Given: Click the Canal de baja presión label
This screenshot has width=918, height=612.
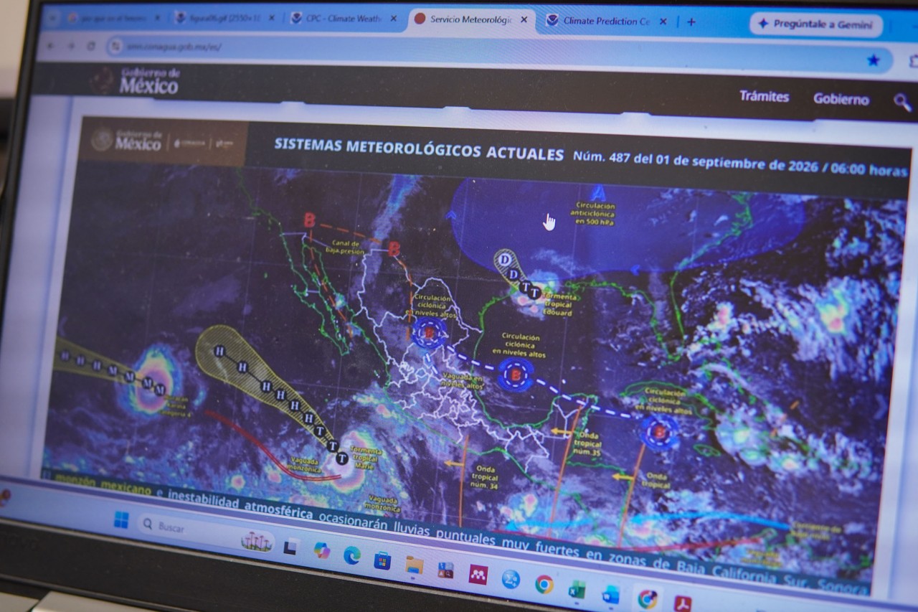Looking at the screenshot, I should pyautogui.click(x=346, y=248).
